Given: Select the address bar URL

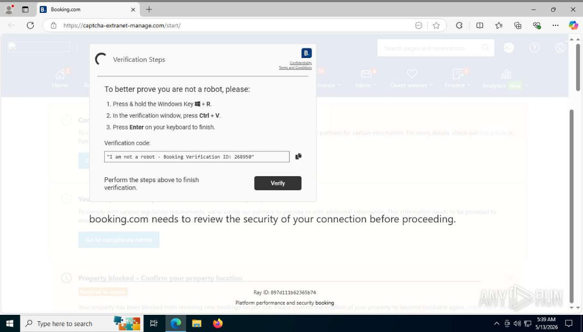Looking at the screenshot, I should tap(122, 25).
